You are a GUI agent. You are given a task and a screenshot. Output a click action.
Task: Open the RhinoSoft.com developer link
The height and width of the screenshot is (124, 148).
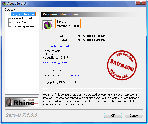(71, 75)
